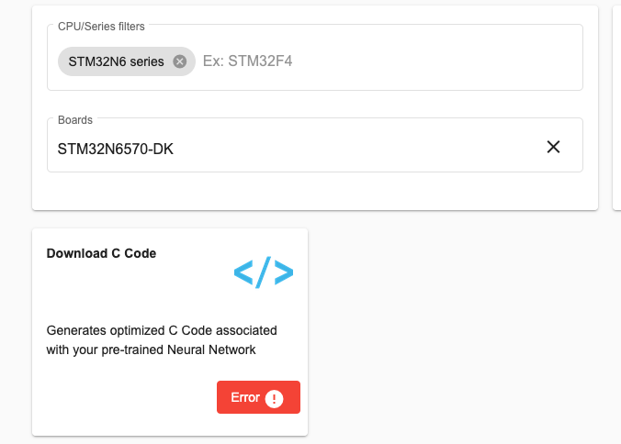Viewport: 621px width, 444px height.
Task: Click the CPU/Series filters field label
Action: 101,26
